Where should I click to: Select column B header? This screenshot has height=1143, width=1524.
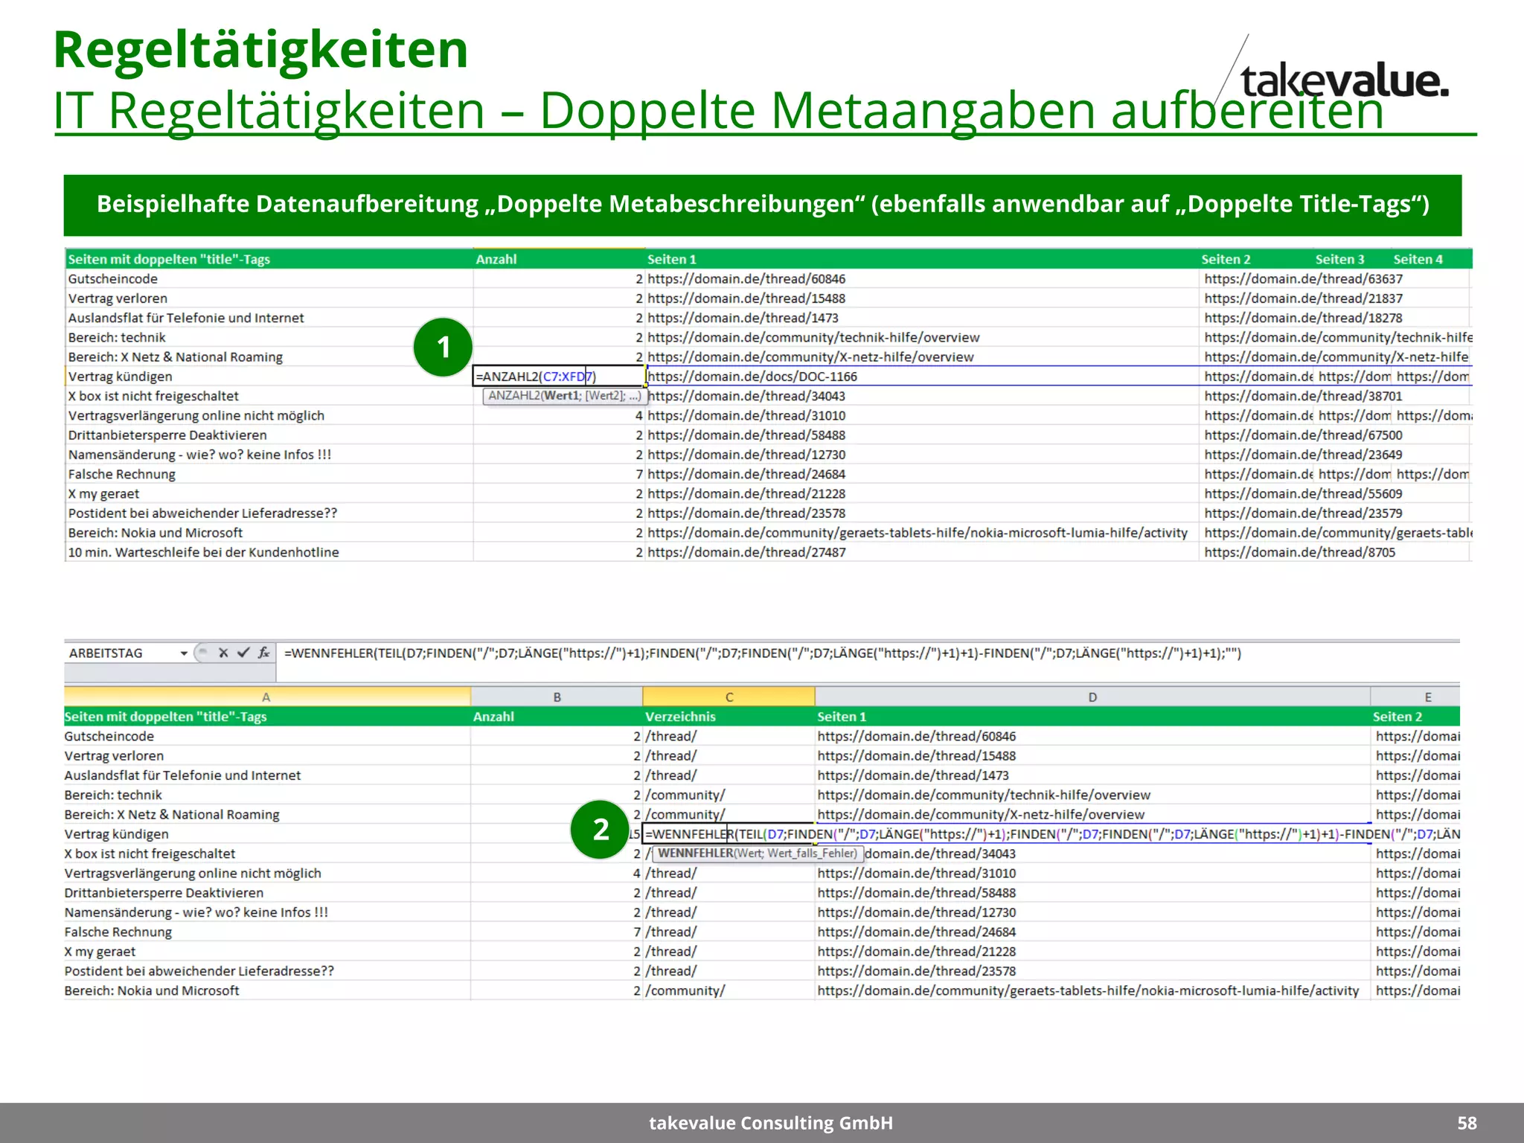click(x=557, y=697)
